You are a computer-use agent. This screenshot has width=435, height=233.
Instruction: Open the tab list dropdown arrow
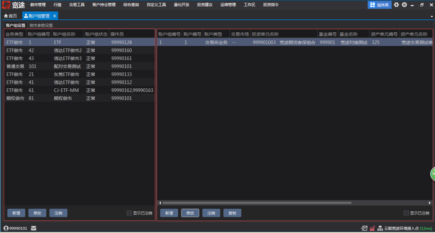coord(432,16)
